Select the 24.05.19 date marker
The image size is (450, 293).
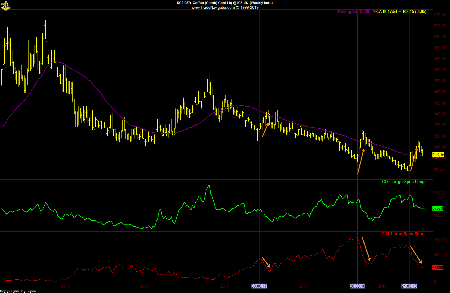click(x=409, y=286)
